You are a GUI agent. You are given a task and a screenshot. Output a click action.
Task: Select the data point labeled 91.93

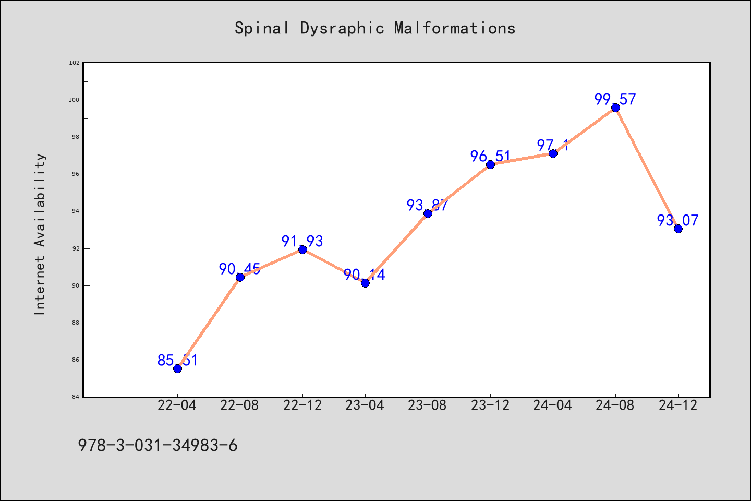point(302,249)
